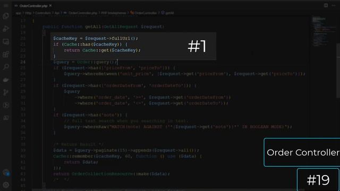Open the Remote Explorer view
This screenshot has height=191, width=340.
click(6, 41)
